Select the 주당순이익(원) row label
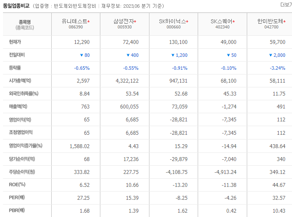 pos(22,172)
